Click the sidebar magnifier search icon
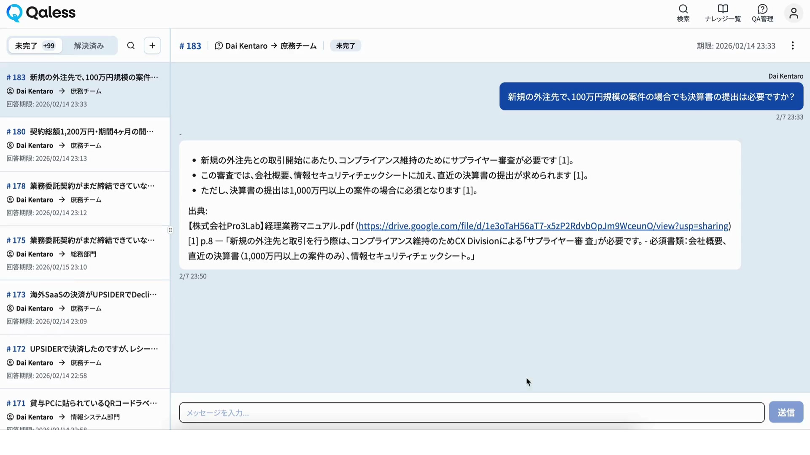 131,45
